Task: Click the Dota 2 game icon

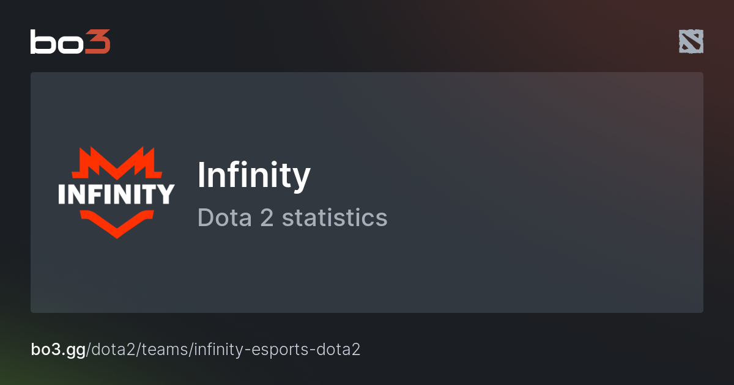Action: click(x=691, y=42)
